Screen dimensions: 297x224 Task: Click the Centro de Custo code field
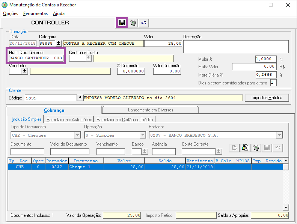click(x=77, y=58)
